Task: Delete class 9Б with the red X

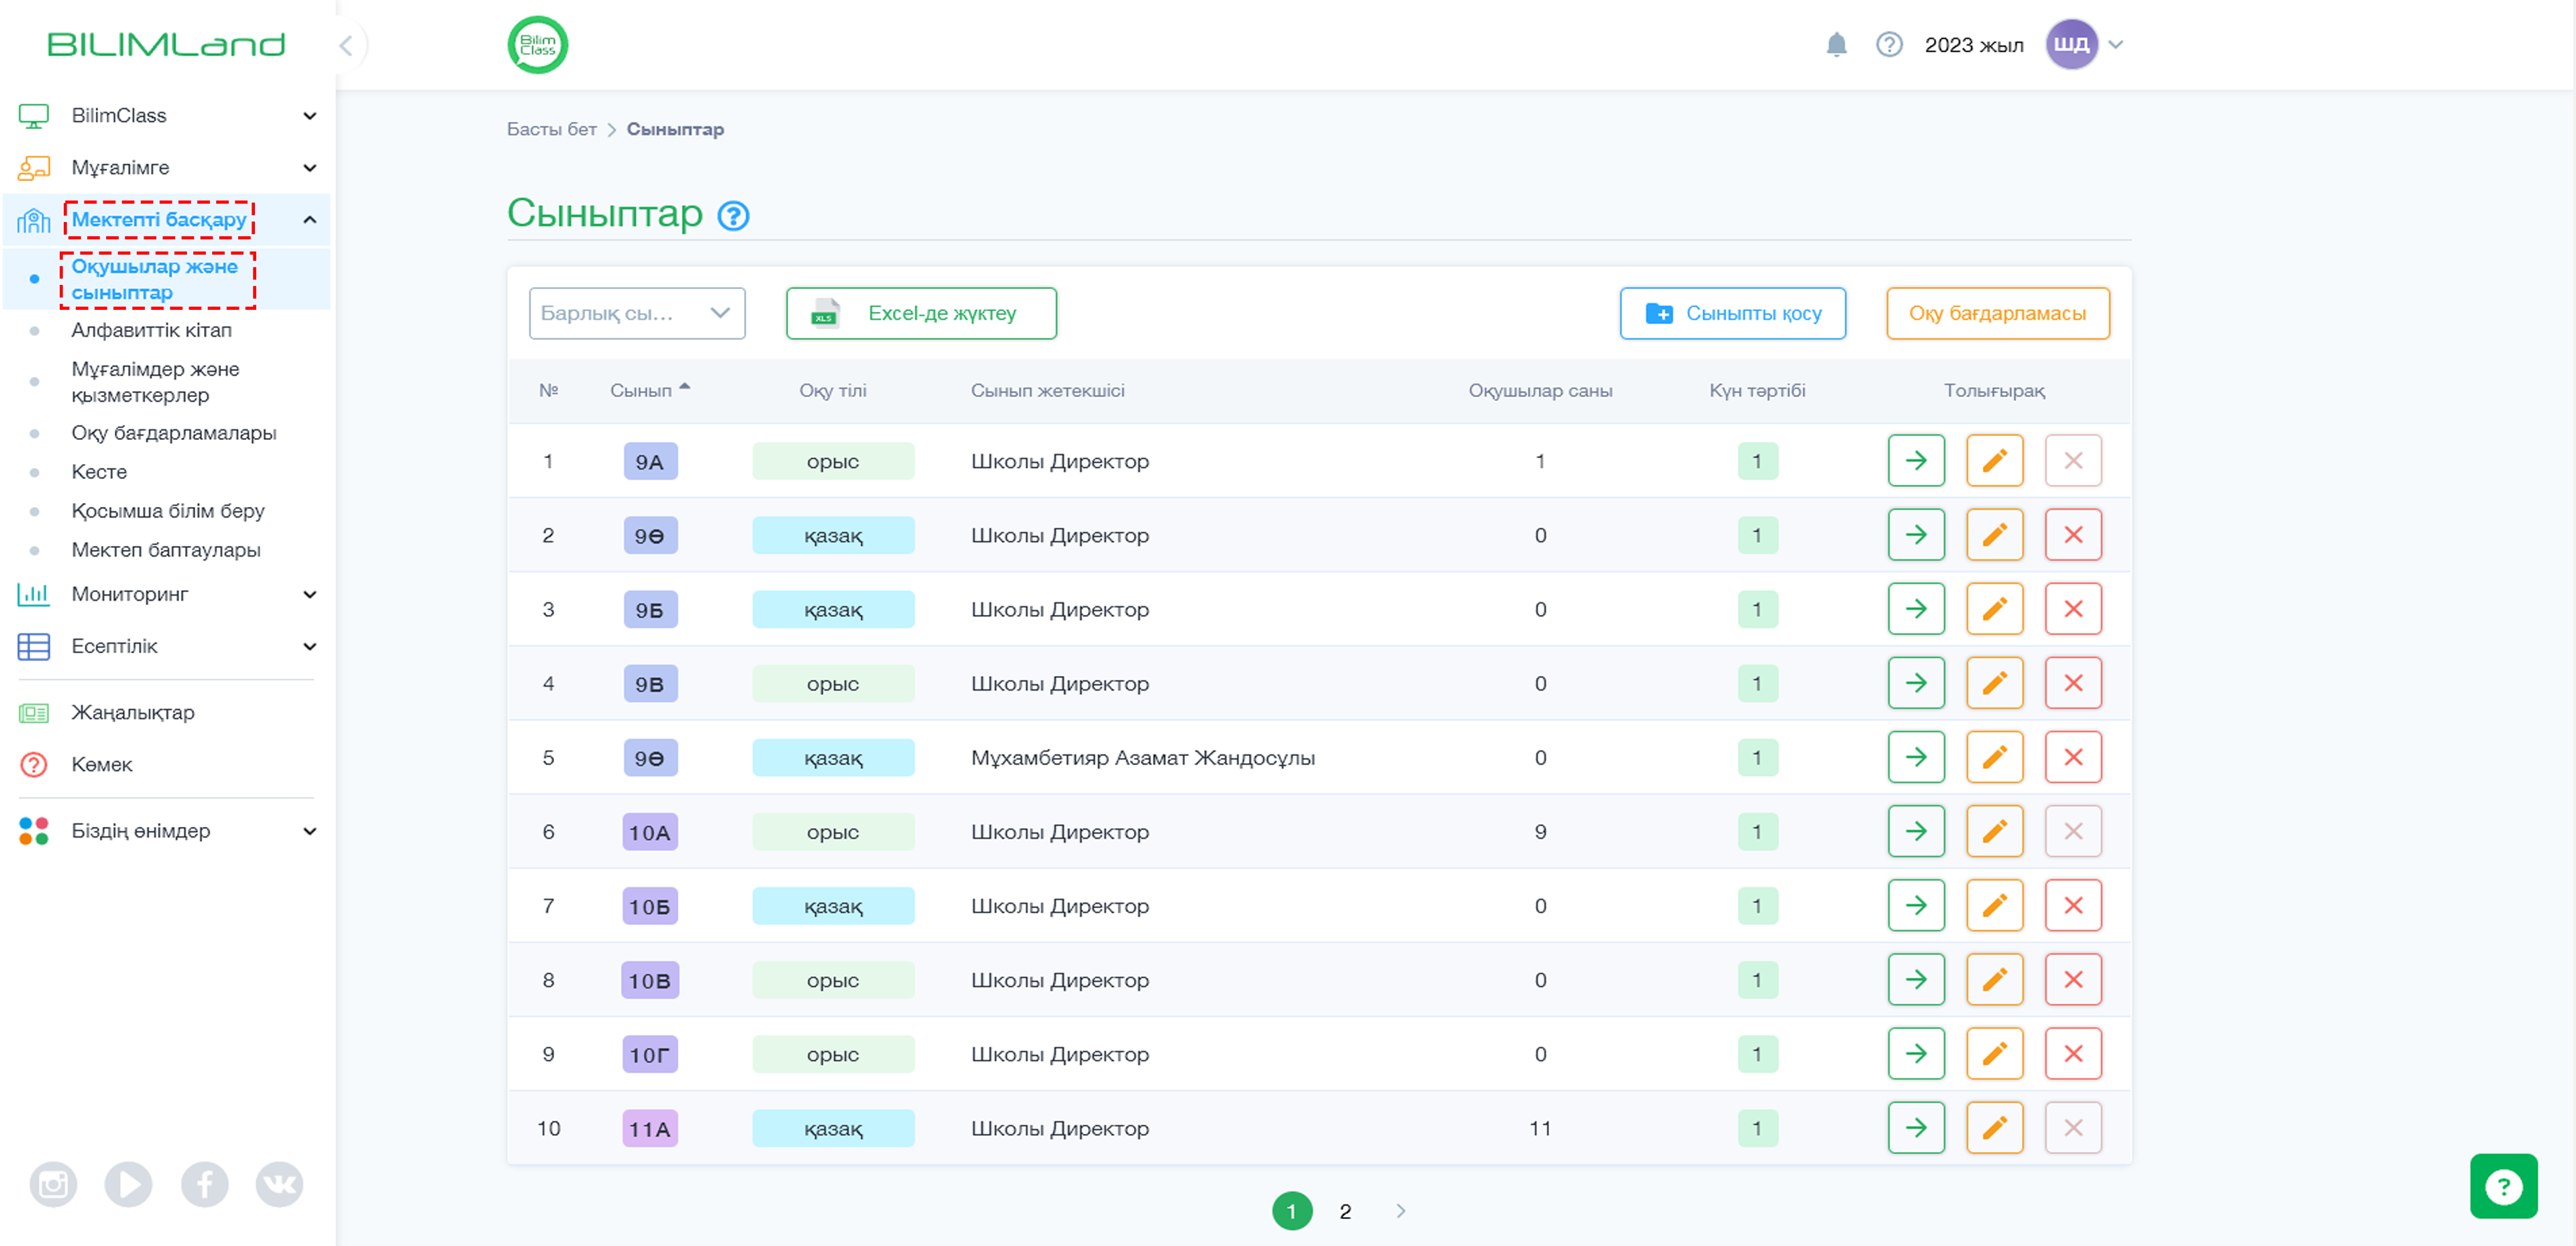Action: pos(2073,610)
